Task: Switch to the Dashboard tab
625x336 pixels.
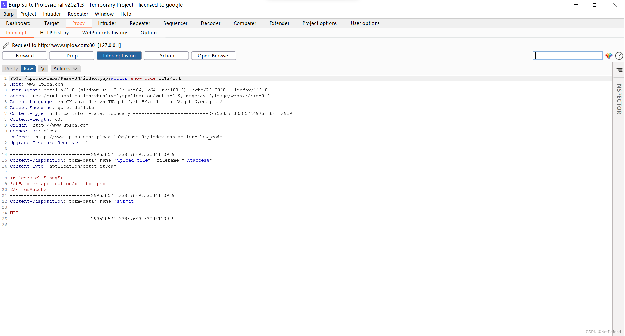Action: point(18,23)
